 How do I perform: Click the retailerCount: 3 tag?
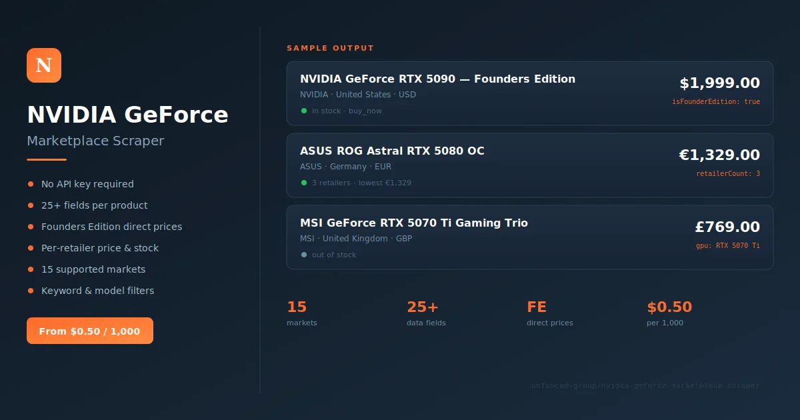pos(728,174)
